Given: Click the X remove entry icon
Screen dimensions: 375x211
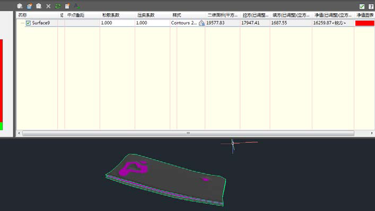Looking at the screenshot, I should 48,6.
